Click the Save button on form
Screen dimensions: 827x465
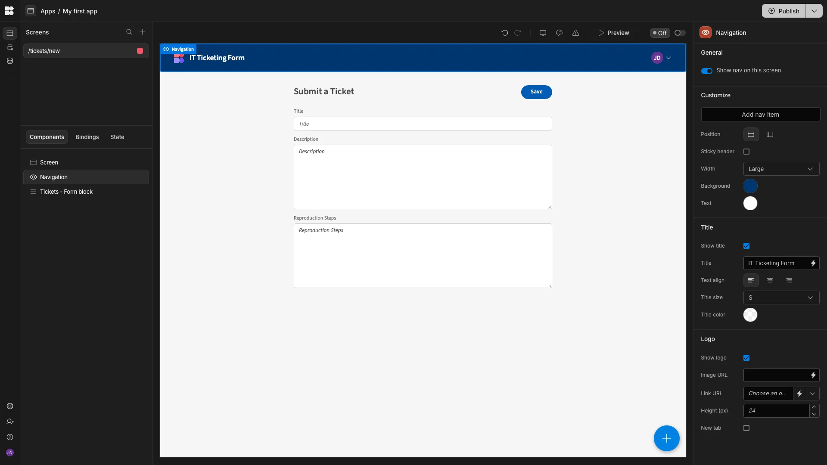[x=537, y=92]
